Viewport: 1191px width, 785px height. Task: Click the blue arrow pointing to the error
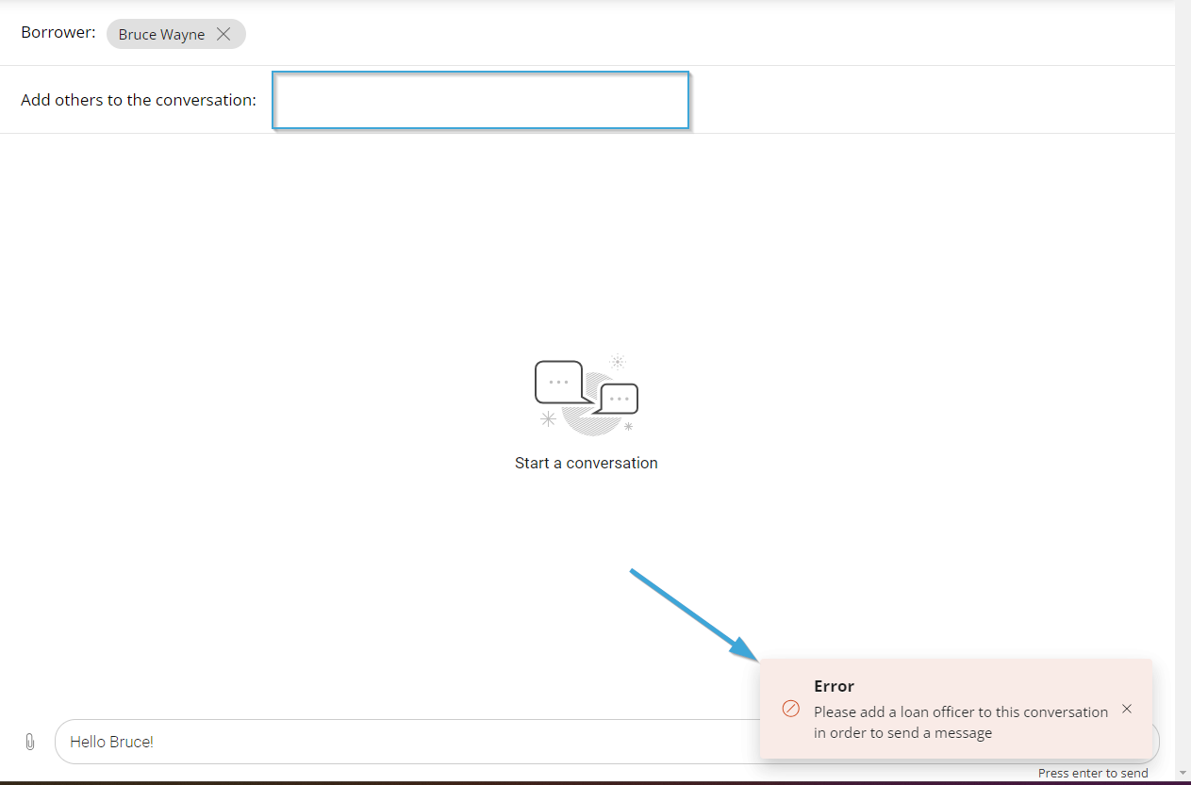point(693,613)
